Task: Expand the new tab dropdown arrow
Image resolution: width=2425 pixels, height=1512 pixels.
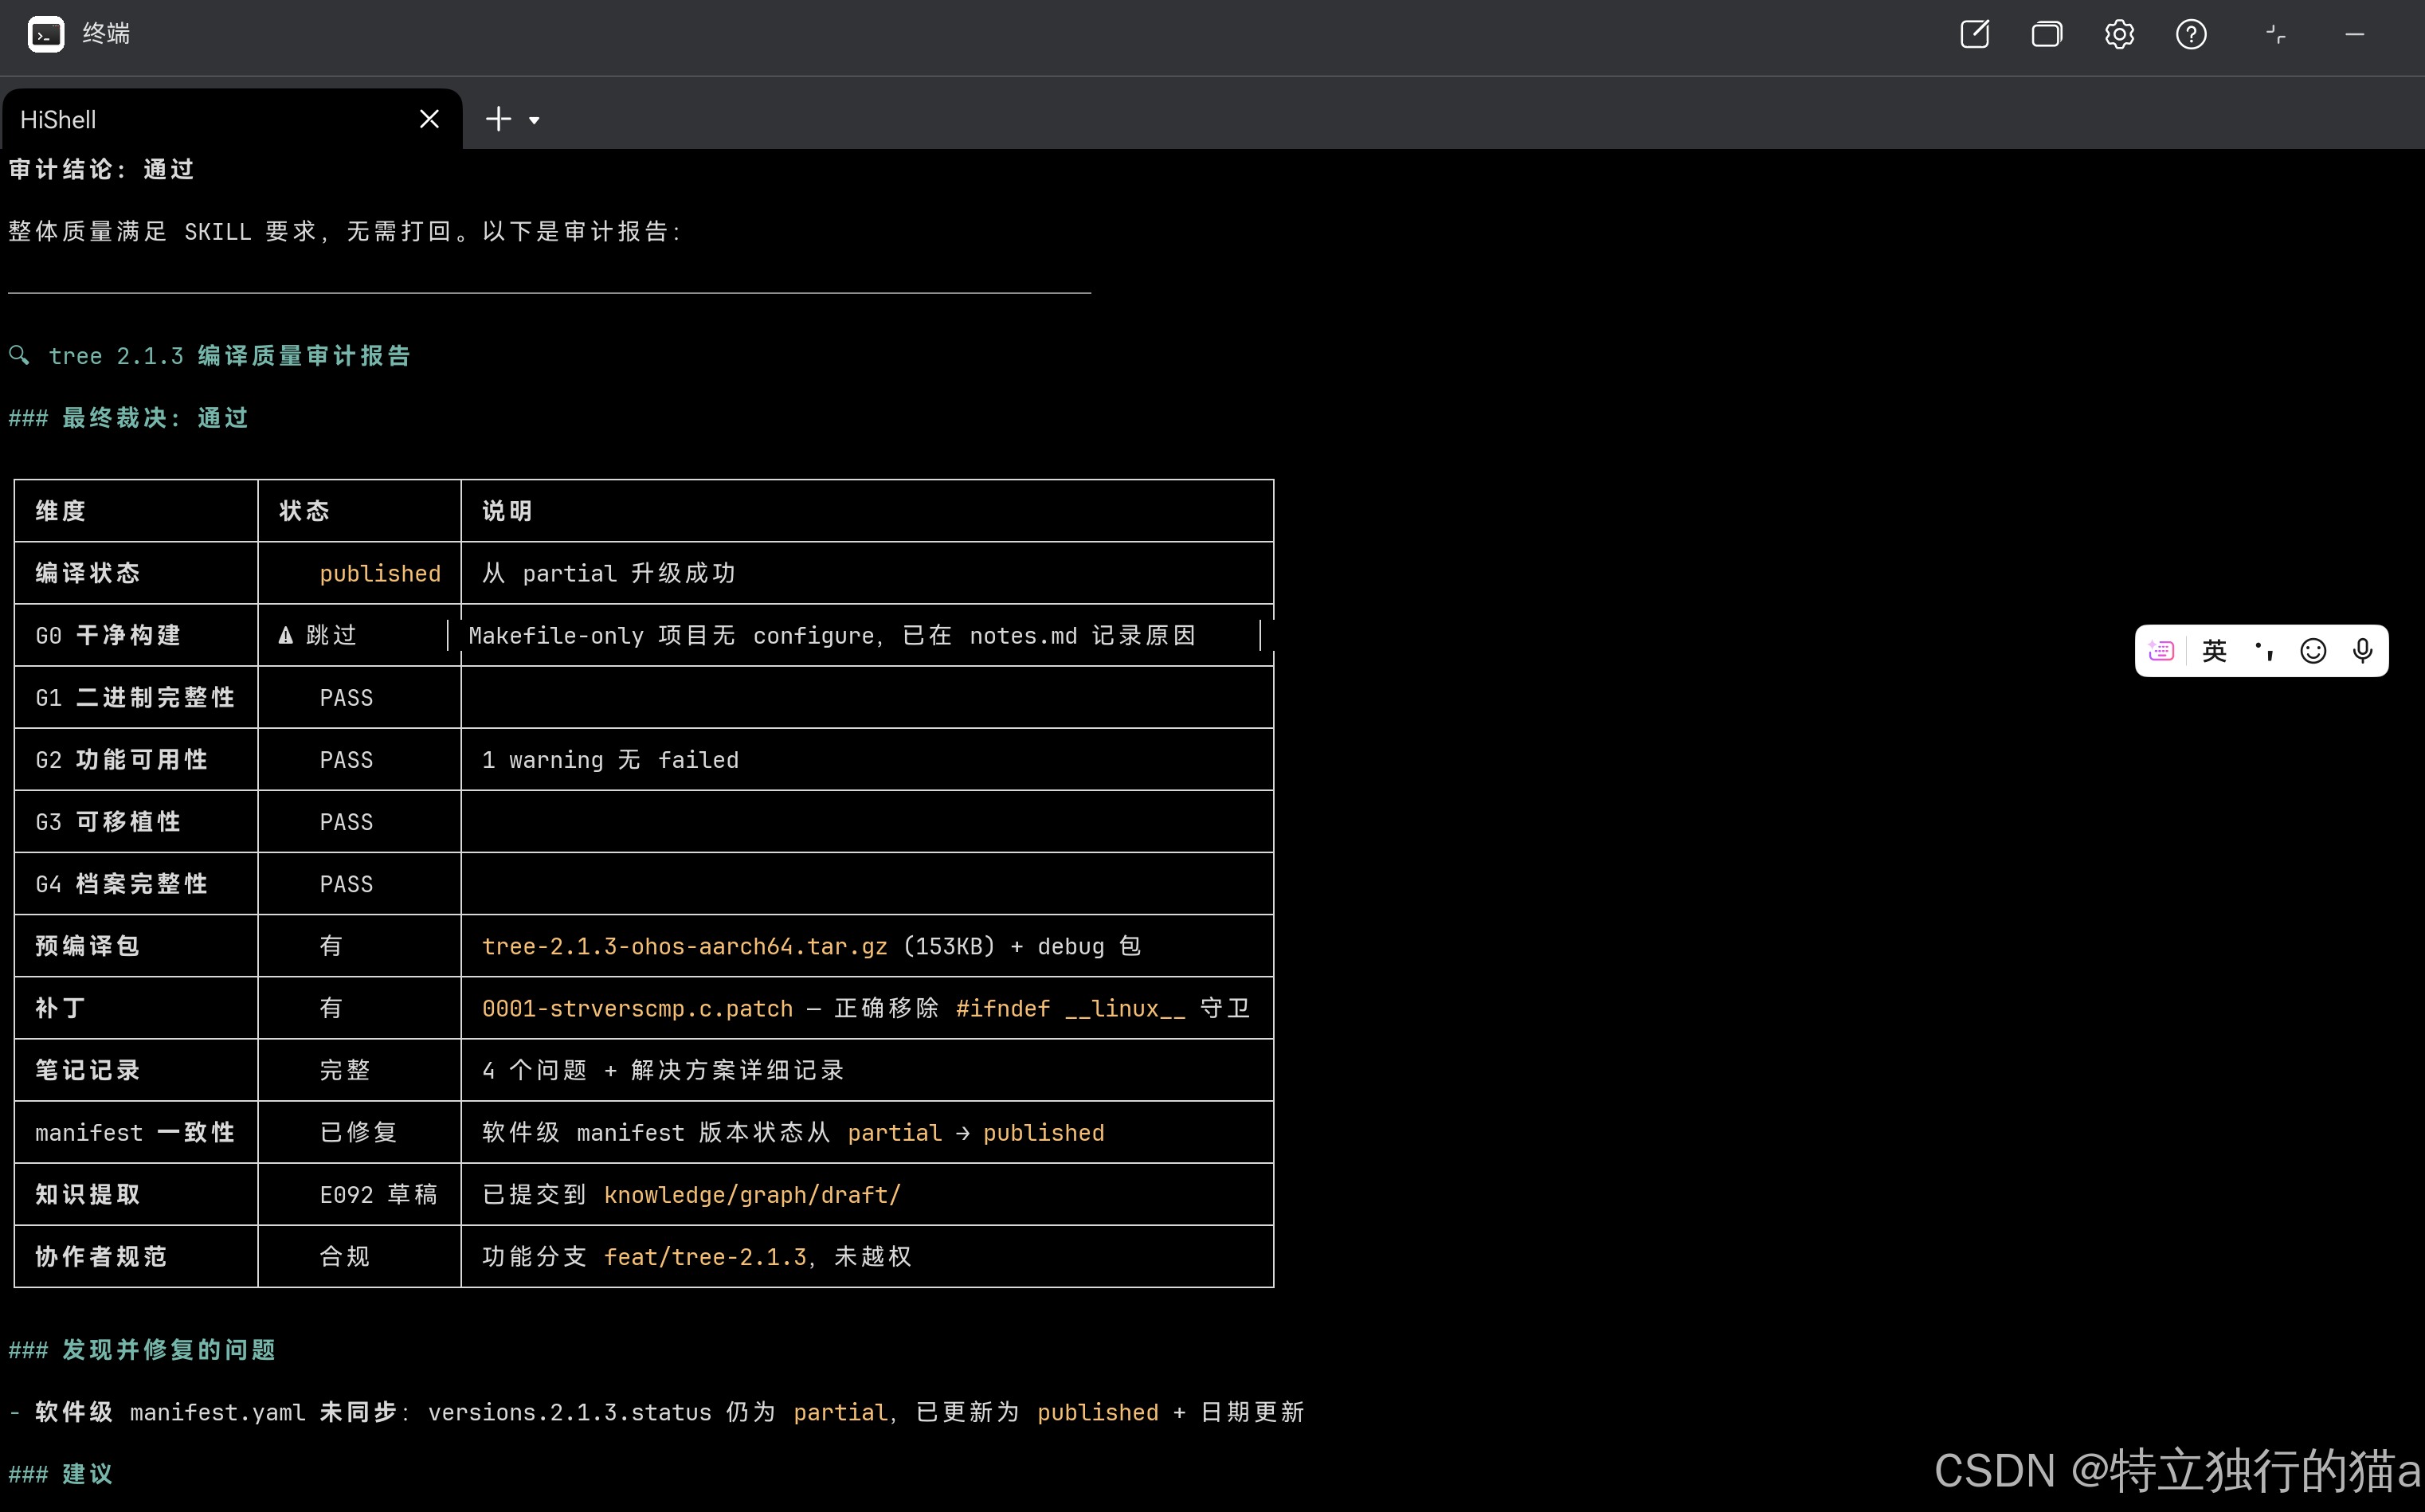Action: [534, 121]
